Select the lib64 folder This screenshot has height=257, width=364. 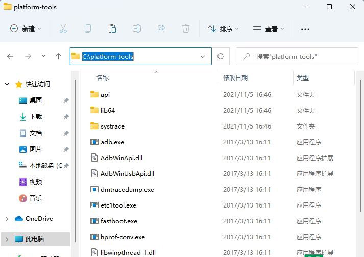(108, 111)
